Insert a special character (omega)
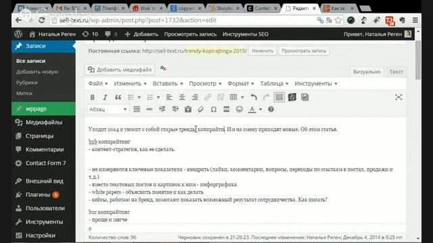The image size is (433, 243). pyautogui.click(x=214, y=109)
